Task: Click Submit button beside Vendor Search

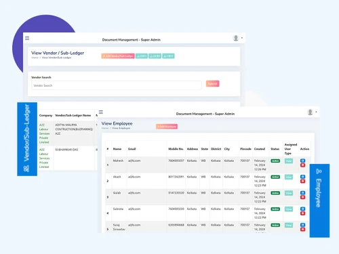Action: pos(212,84)
